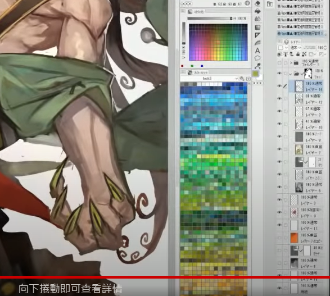Viewport: 330px width, 296px height.
Task: Click the layer panel cube icon
Action: (x=286, y=42)
